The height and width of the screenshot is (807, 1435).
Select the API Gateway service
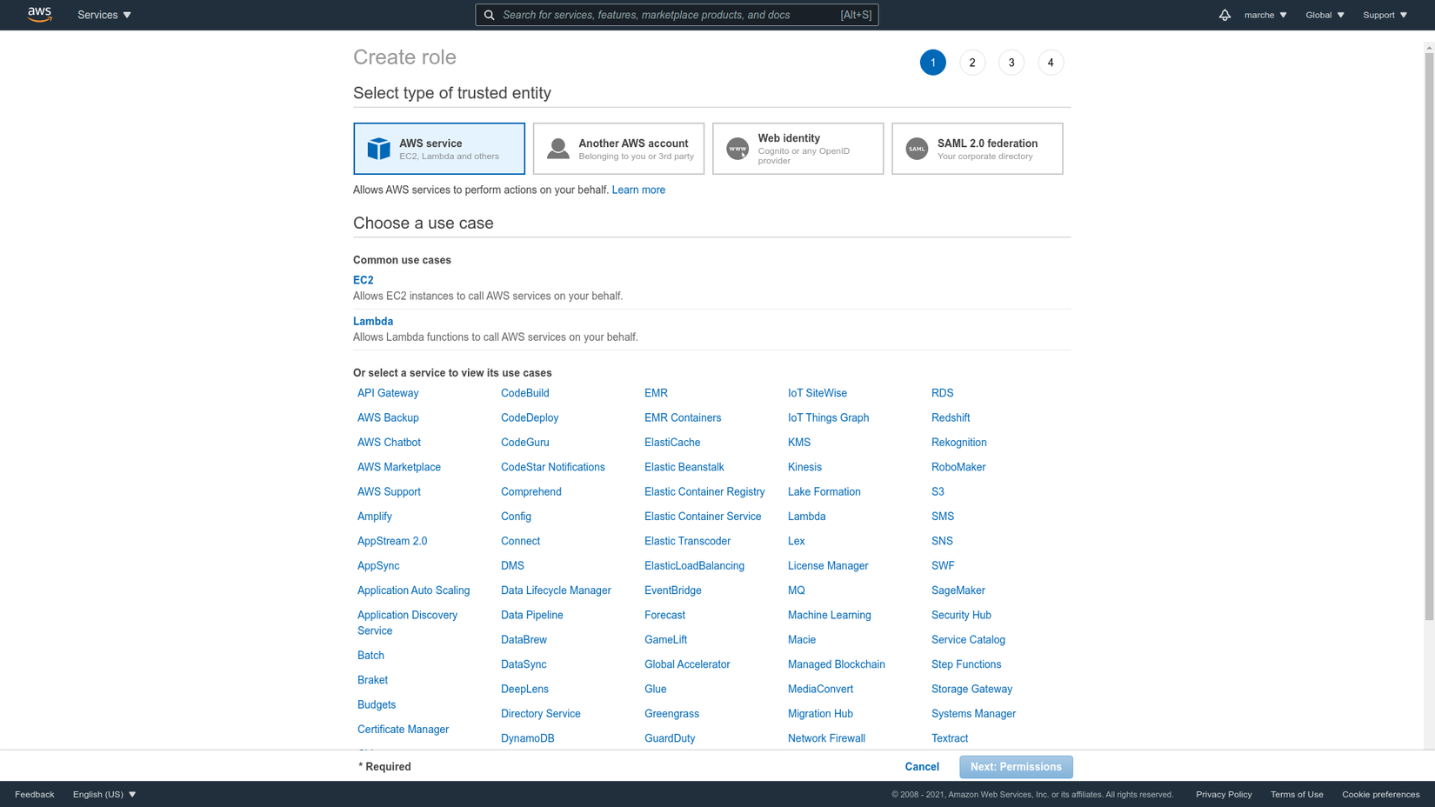point(388,393)
